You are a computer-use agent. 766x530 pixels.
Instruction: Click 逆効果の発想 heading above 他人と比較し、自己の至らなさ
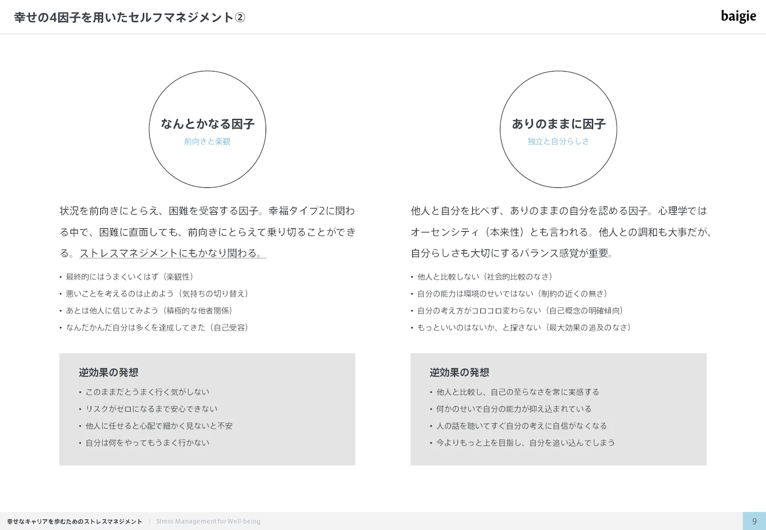(x=460, y=372)
